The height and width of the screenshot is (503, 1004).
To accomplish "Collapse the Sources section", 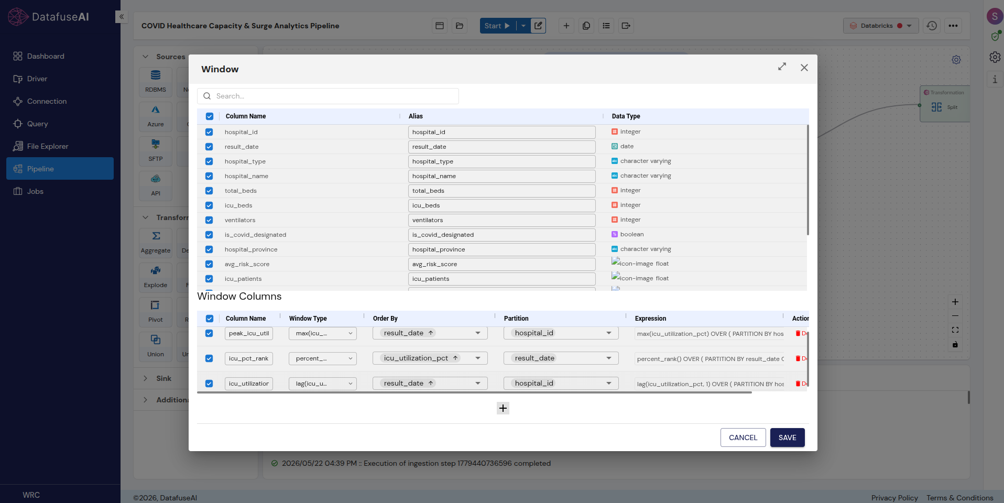I will tap(145, 57).
